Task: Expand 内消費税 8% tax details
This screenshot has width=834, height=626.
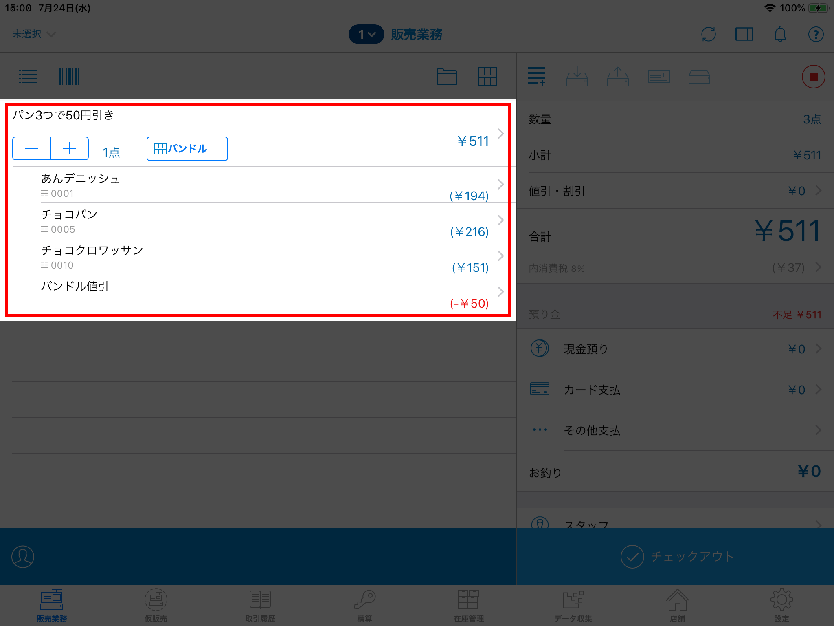Action: click(675, 268)
